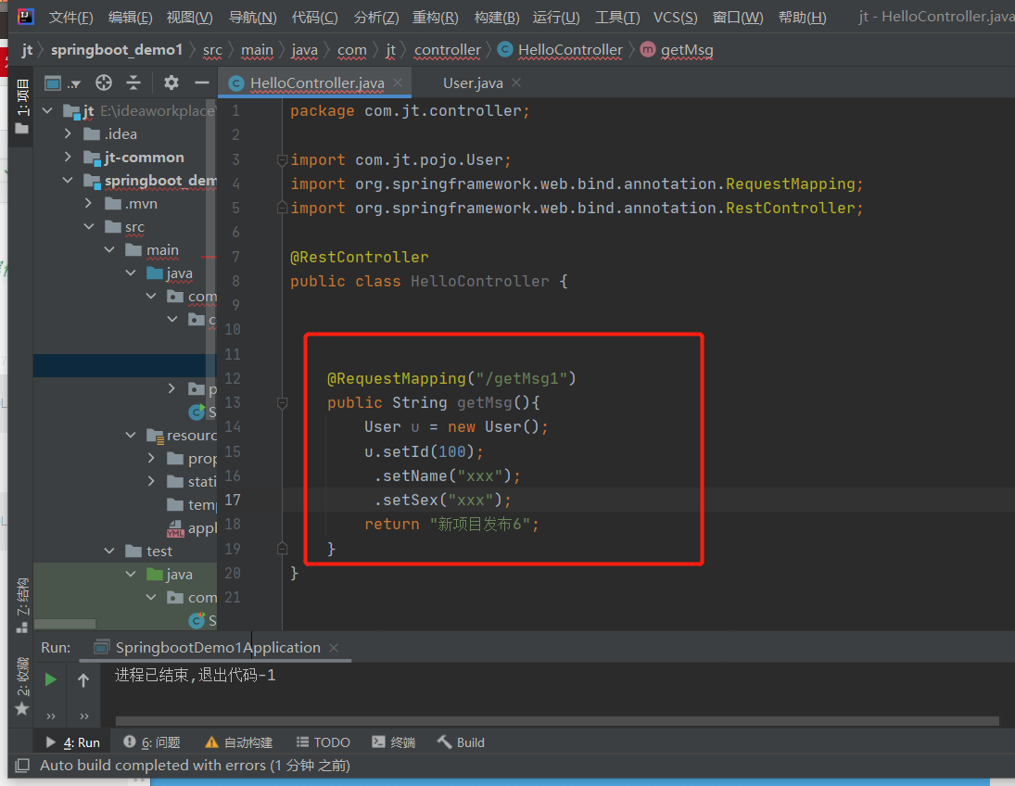The height and width of the screenshot is (786, 1015).
Task: Click line number 17 in the gutter
Action: click(x=233, y=500)
